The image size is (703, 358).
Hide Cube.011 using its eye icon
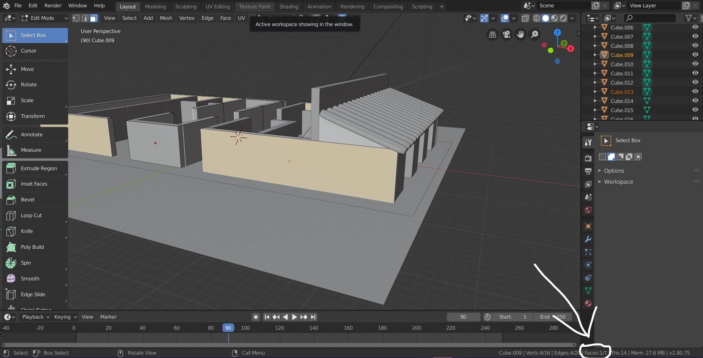(x=695, y=73)
